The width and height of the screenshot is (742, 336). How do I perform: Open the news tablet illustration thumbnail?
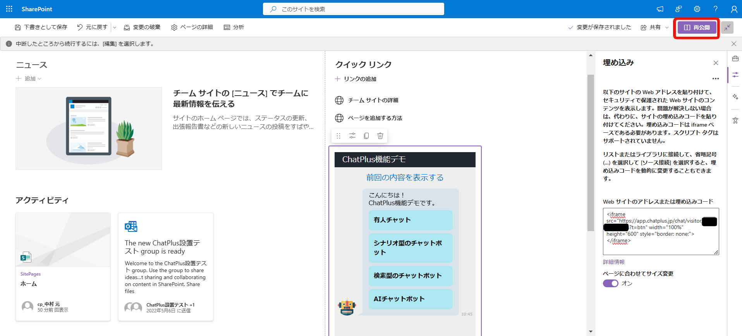(89, 129)
